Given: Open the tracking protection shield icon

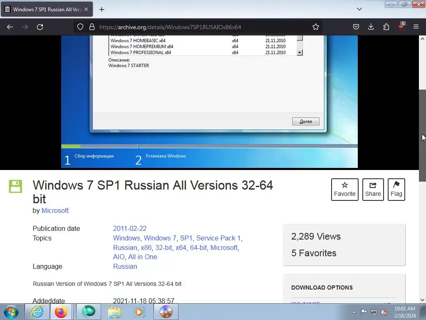Looking at the screenshot, I should click(x=80, y=27).
